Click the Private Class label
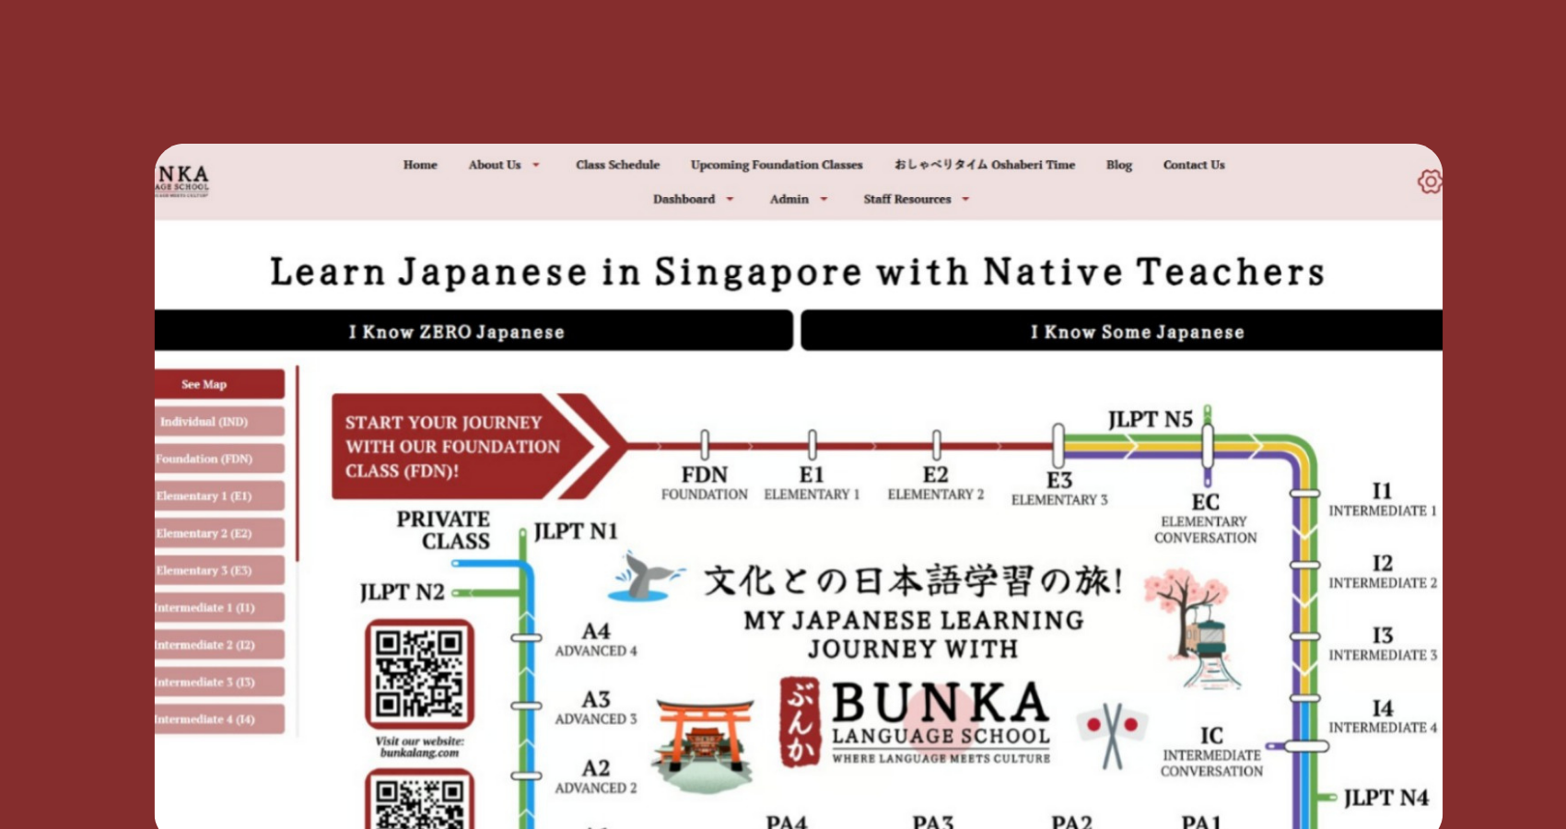1566x829 pixels. (x=443, y=531)
